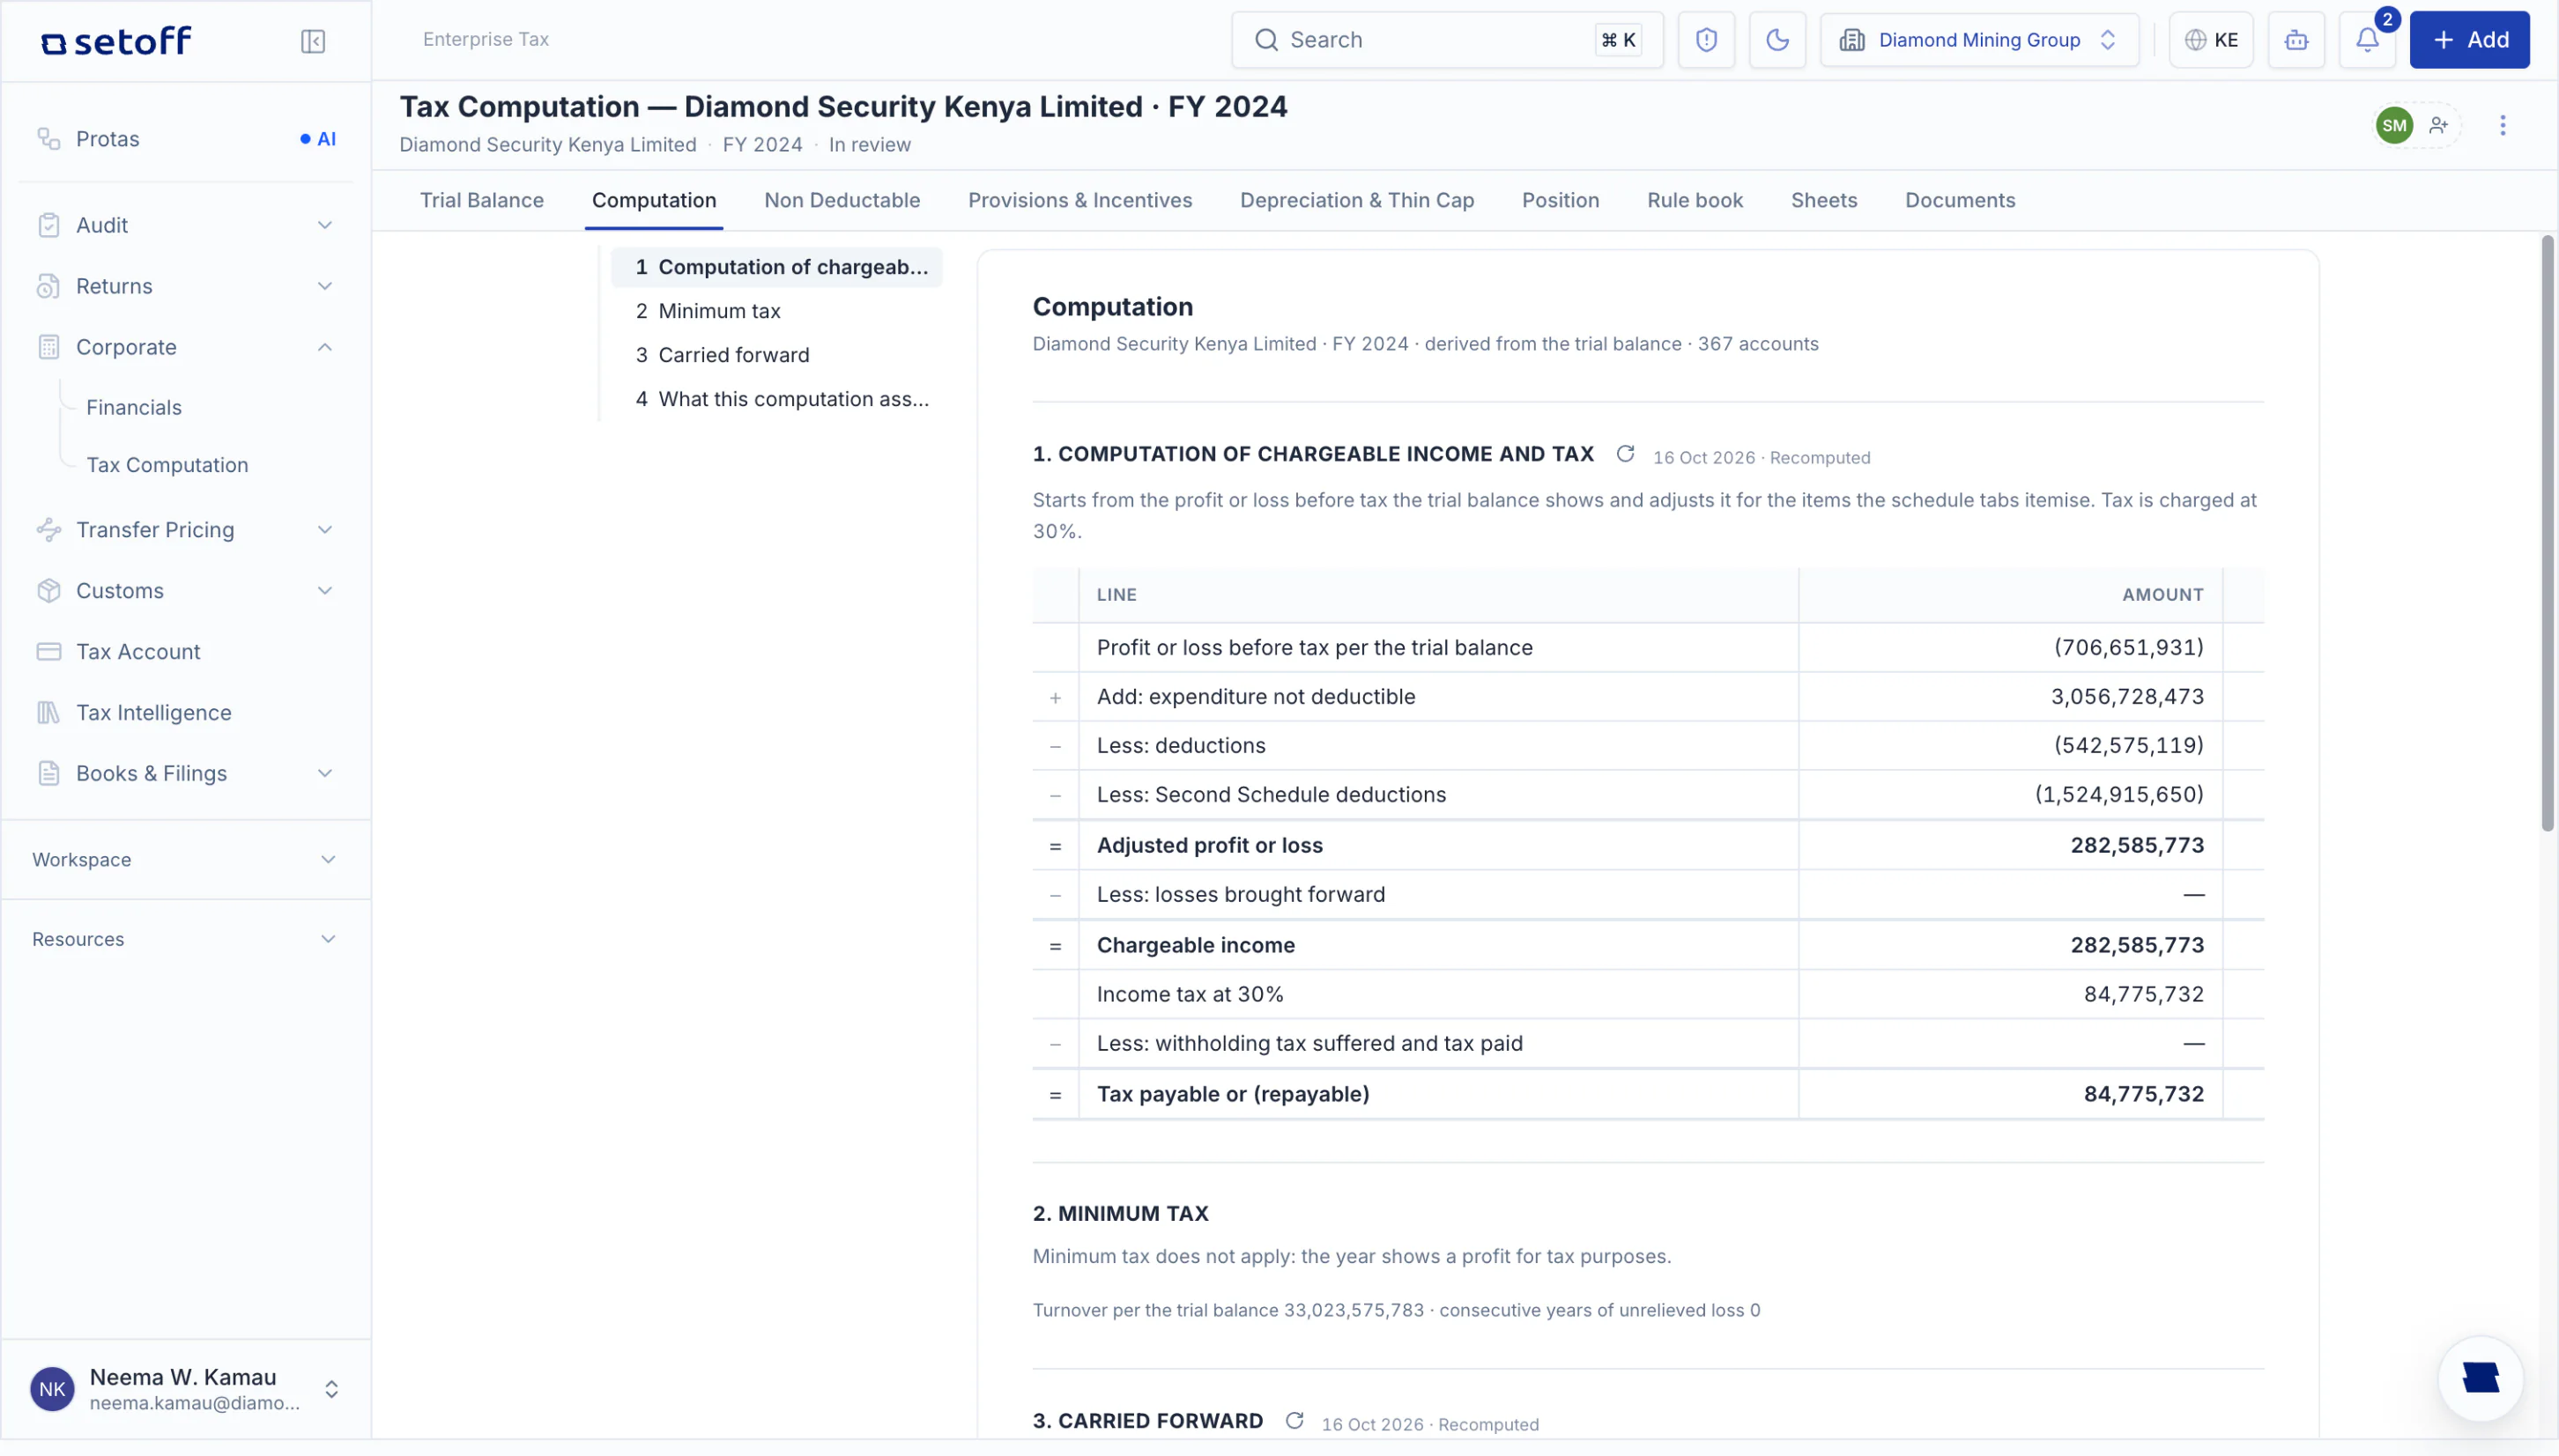Expand the Returns menu chevron
Viewport: 2559px width, 1456px height.
click(x=325, y=287)
